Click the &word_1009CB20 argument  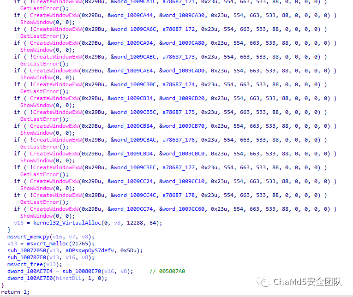(182, 98)
